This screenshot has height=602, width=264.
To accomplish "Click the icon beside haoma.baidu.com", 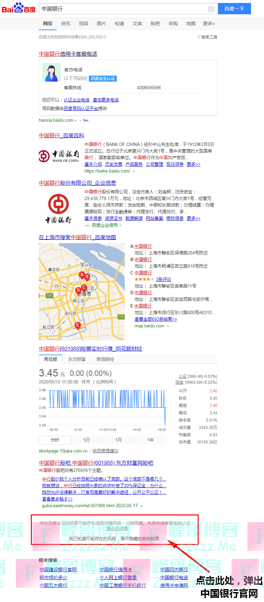I will point(86,120).
